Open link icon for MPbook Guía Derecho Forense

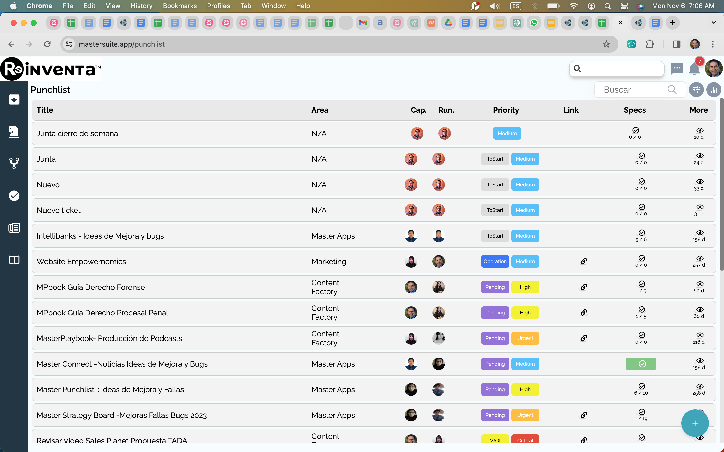(x=584, y=287)
